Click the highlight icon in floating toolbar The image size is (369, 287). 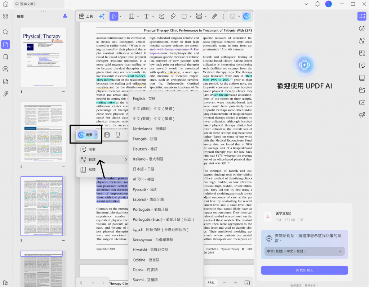(x=107, y=135)
